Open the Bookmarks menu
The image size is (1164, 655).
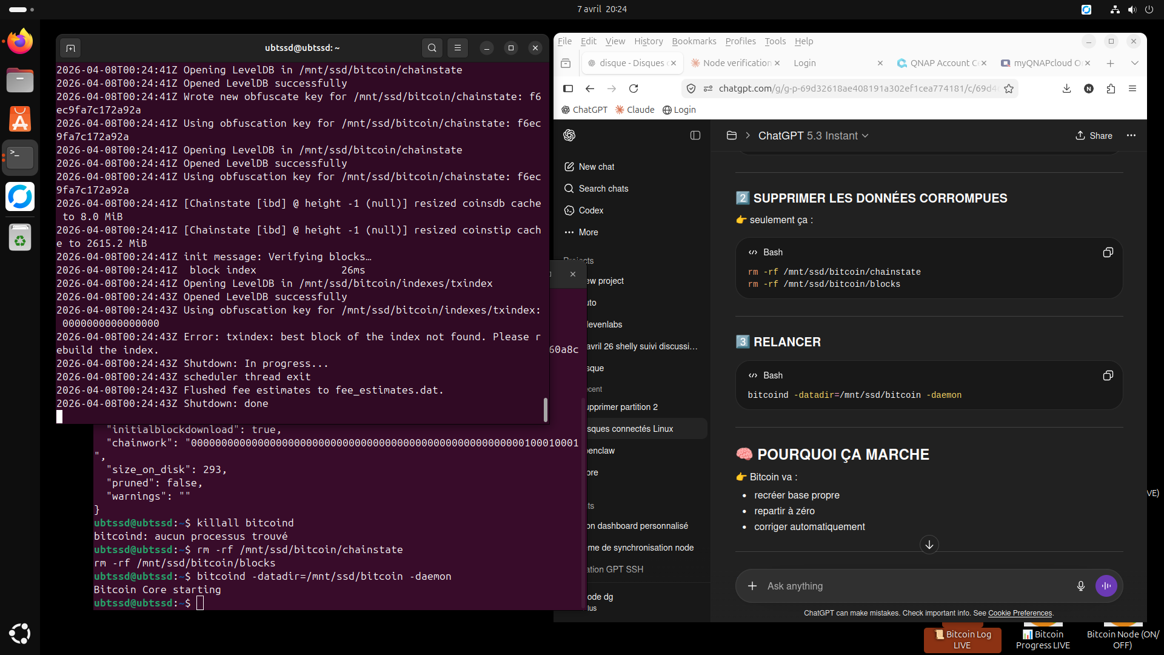694,41
